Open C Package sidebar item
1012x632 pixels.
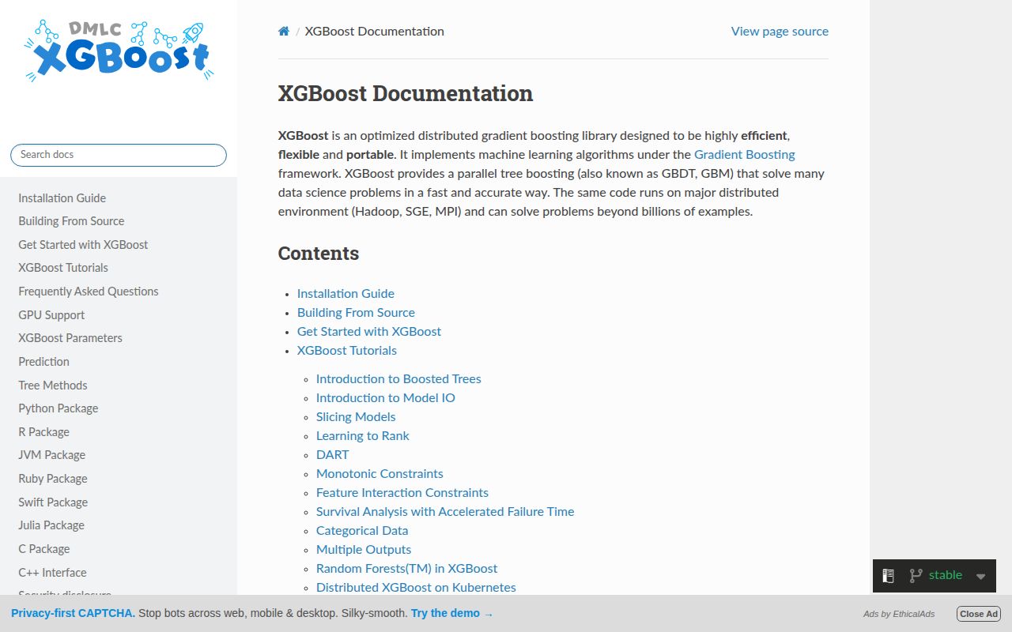point(44,549)
